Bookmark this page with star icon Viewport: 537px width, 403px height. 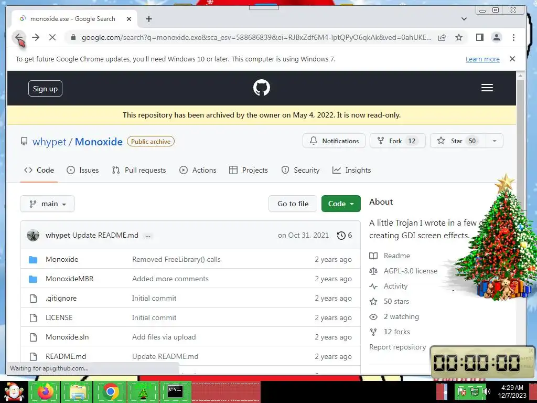click(x=459, y=37)
